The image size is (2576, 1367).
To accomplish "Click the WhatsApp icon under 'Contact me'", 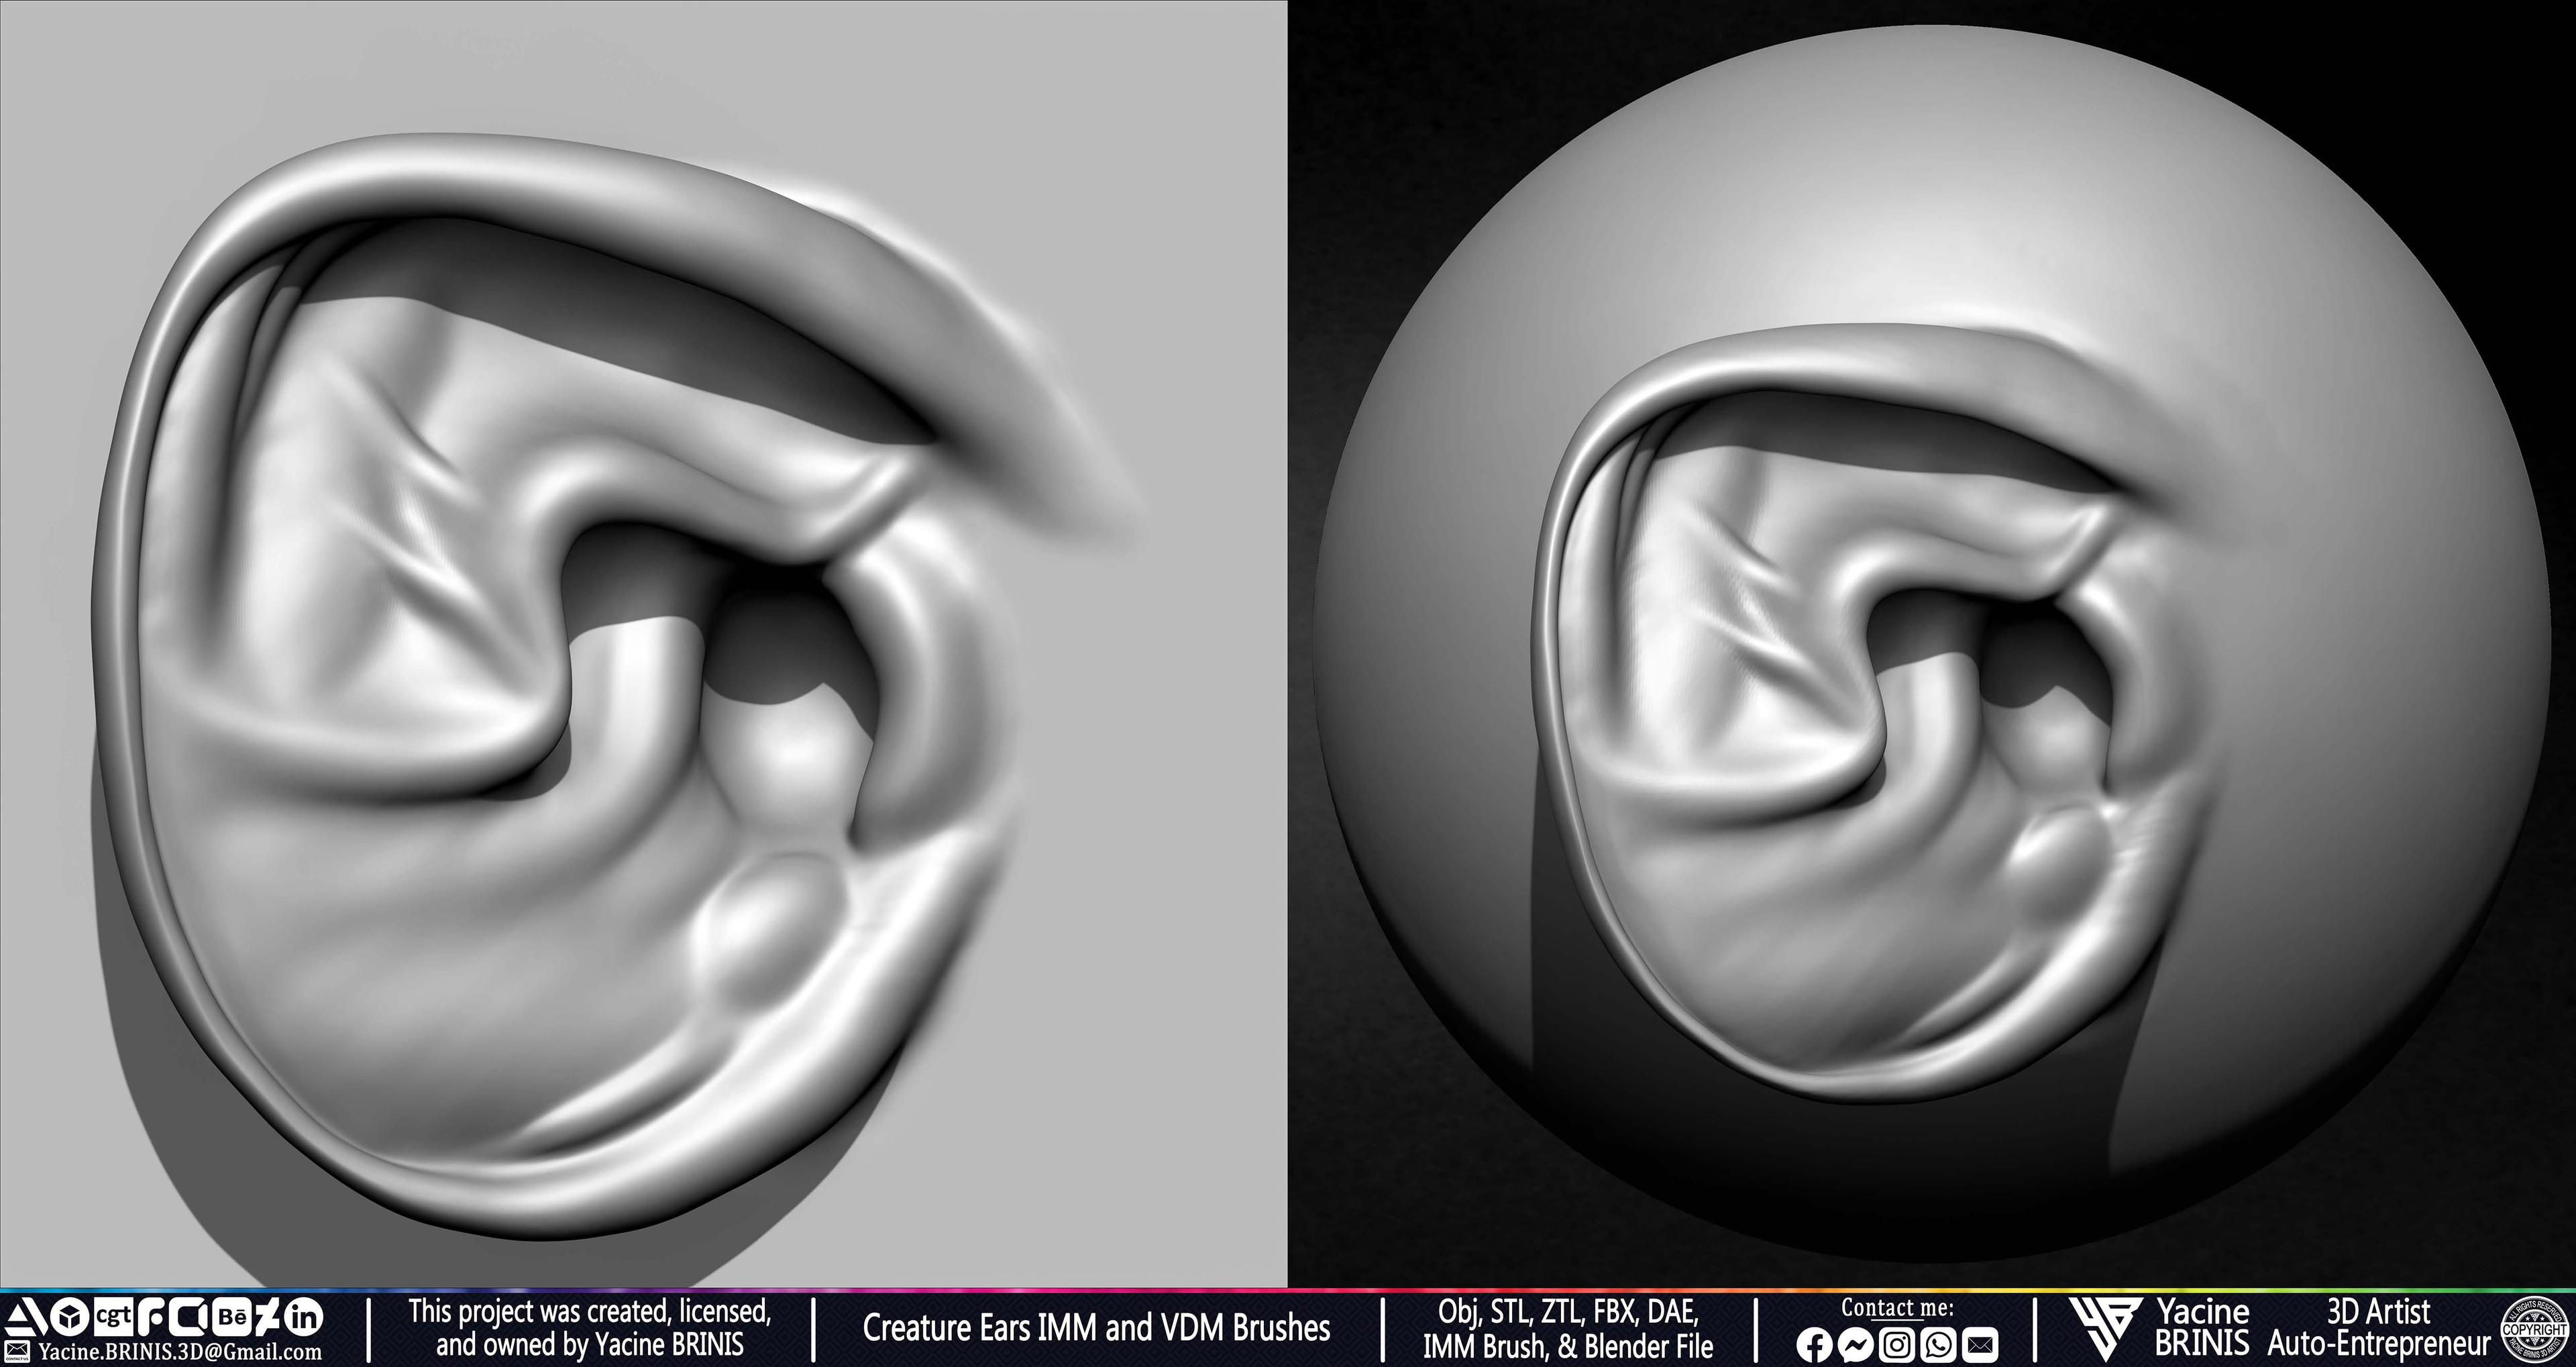I will [1939, 1345].
